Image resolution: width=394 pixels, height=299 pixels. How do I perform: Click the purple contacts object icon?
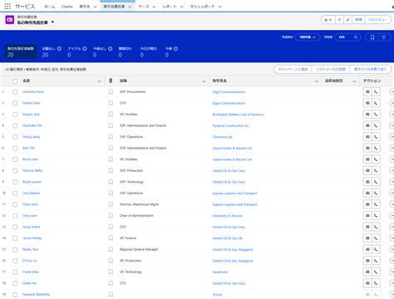[10, 20]
